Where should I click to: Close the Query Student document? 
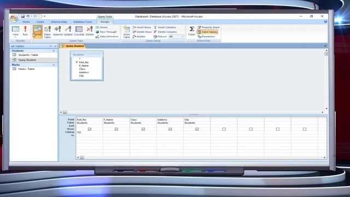[325, 46]
